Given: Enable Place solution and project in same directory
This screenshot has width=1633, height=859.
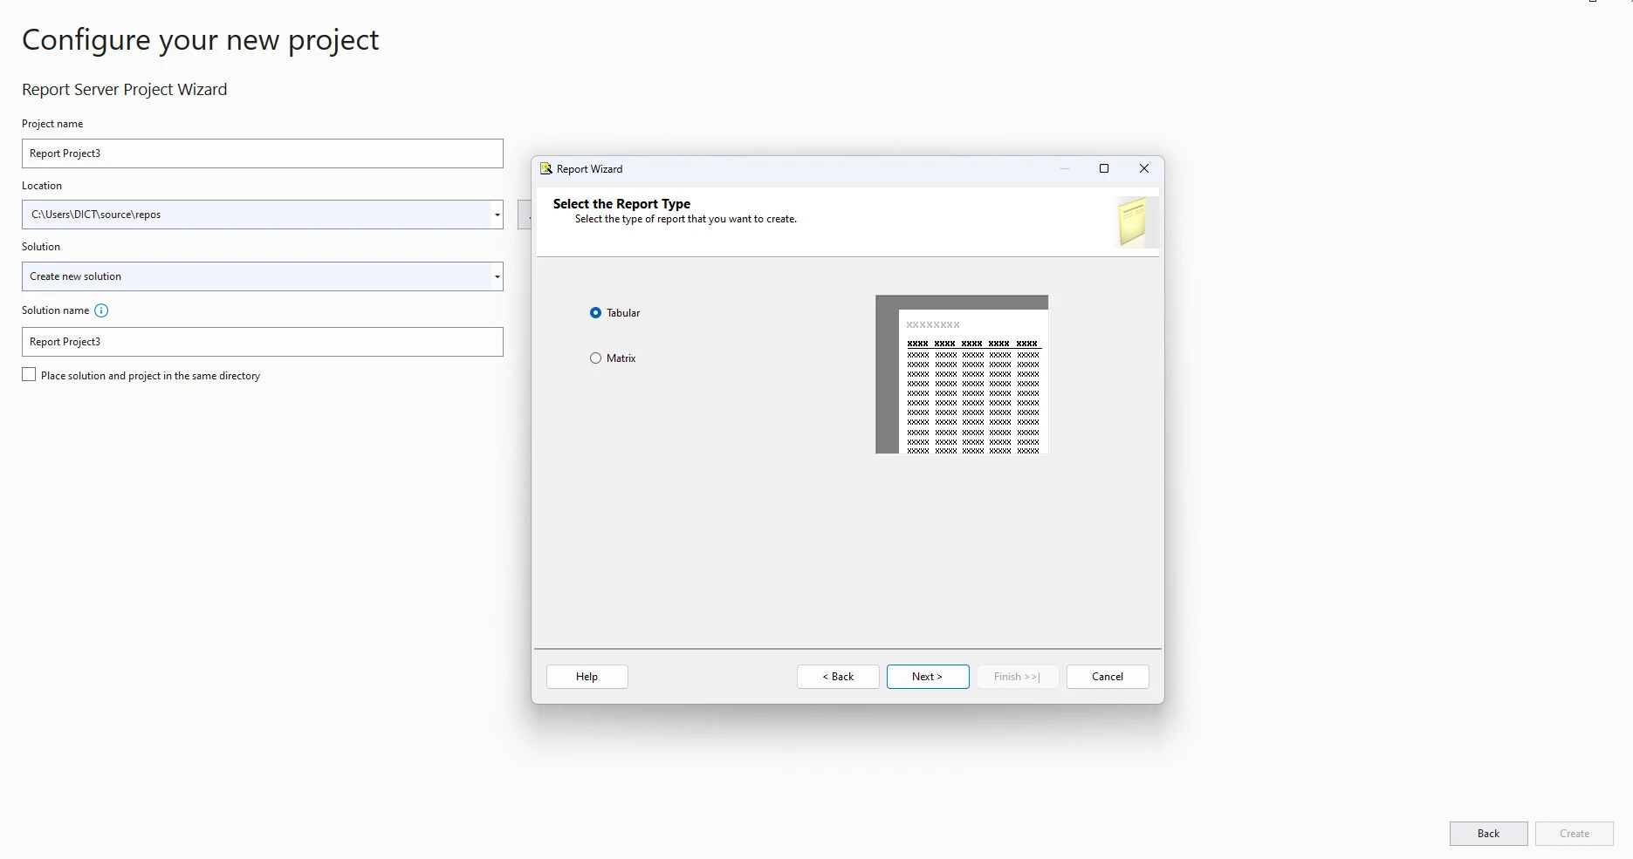Looking at the screenshot, I should pyautogui.click(x=30, y=375).
